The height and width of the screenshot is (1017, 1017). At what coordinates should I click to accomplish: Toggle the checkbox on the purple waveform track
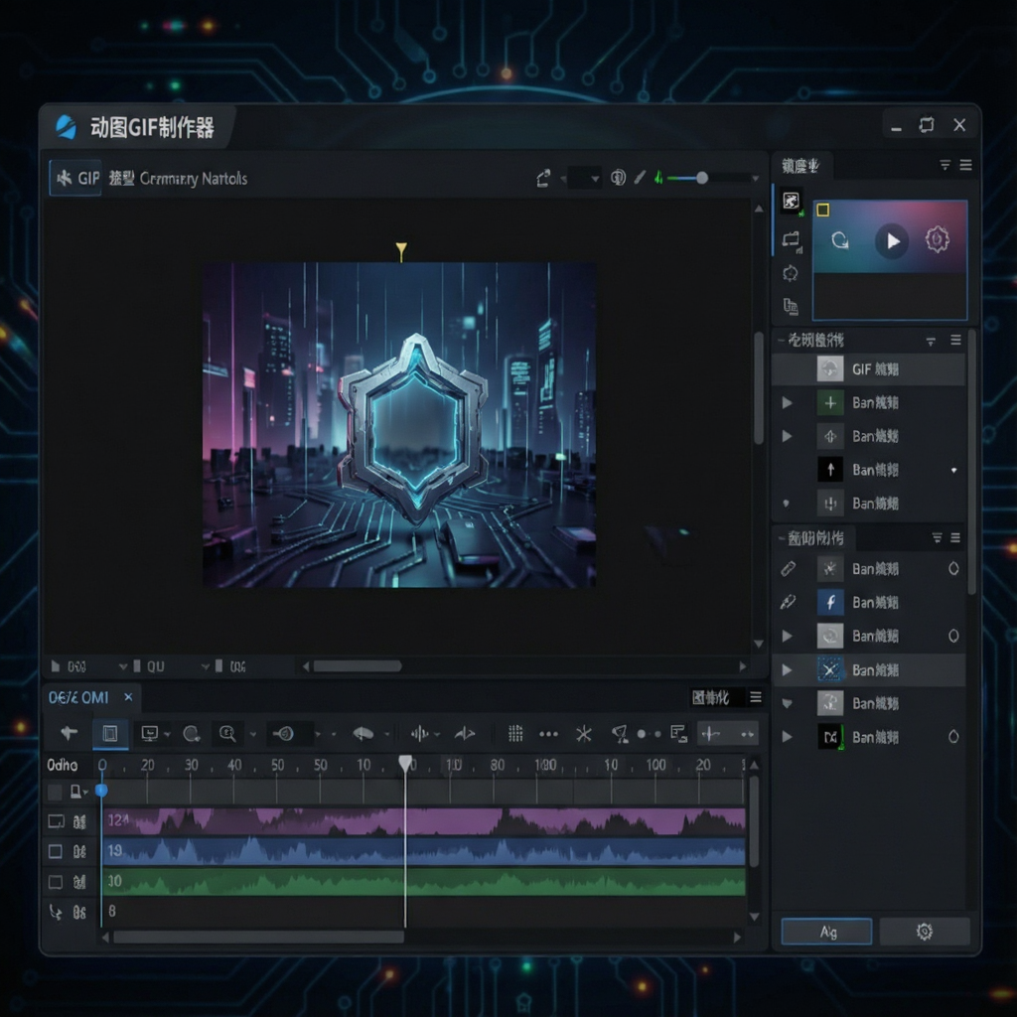tap(57, 821)
